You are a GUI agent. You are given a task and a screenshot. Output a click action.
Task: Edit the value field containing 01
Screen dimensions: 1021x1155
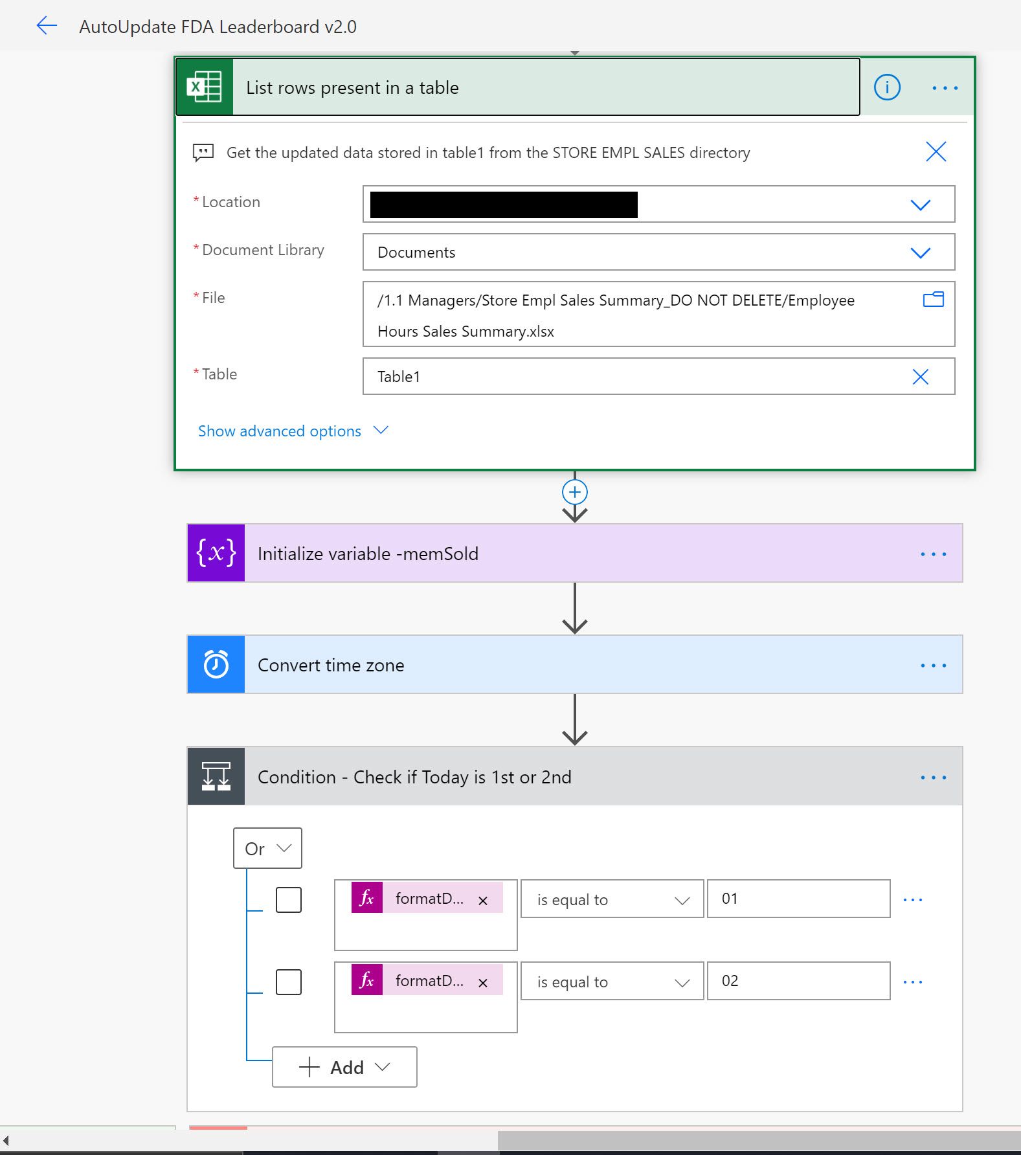click(798, 899)
